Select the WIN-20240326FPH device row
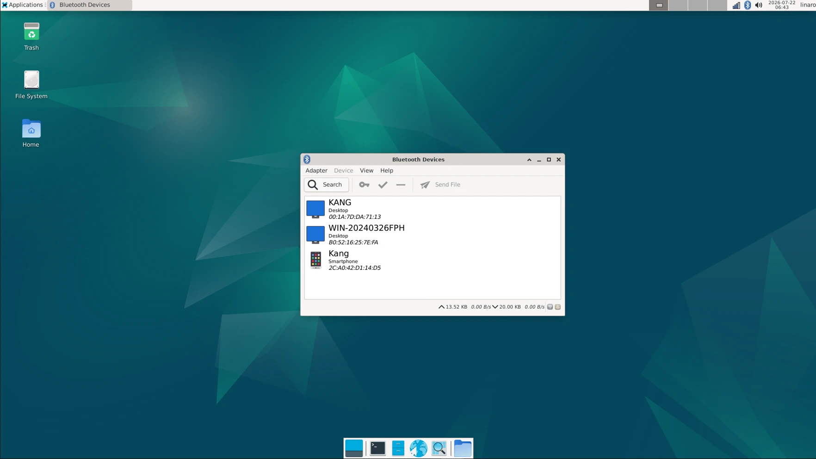This screenshot has height=459, width=816. (433, 235)
